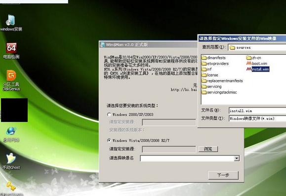Select the servicing folder icon
This screenshot has height=196, width=286.
[x=204, y=86]
